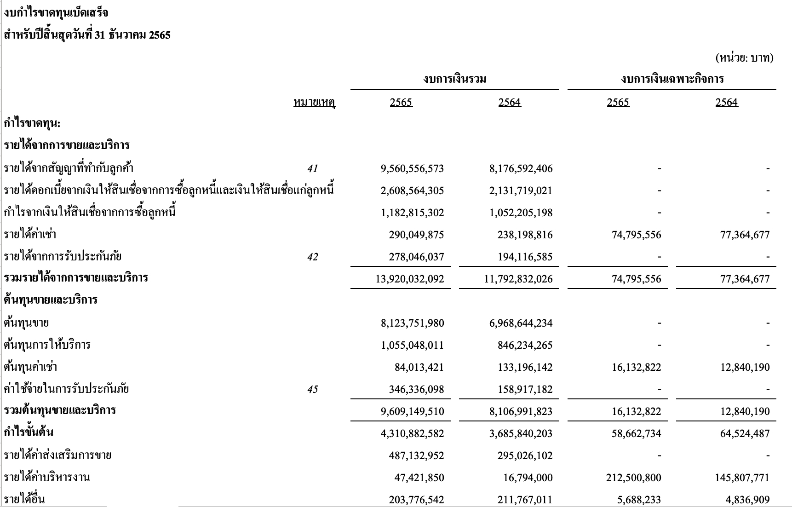The height and width of the screenshot is (507, 792).
Task: Select the gross profit value 64,524,487
Action: tap(745, 434)
